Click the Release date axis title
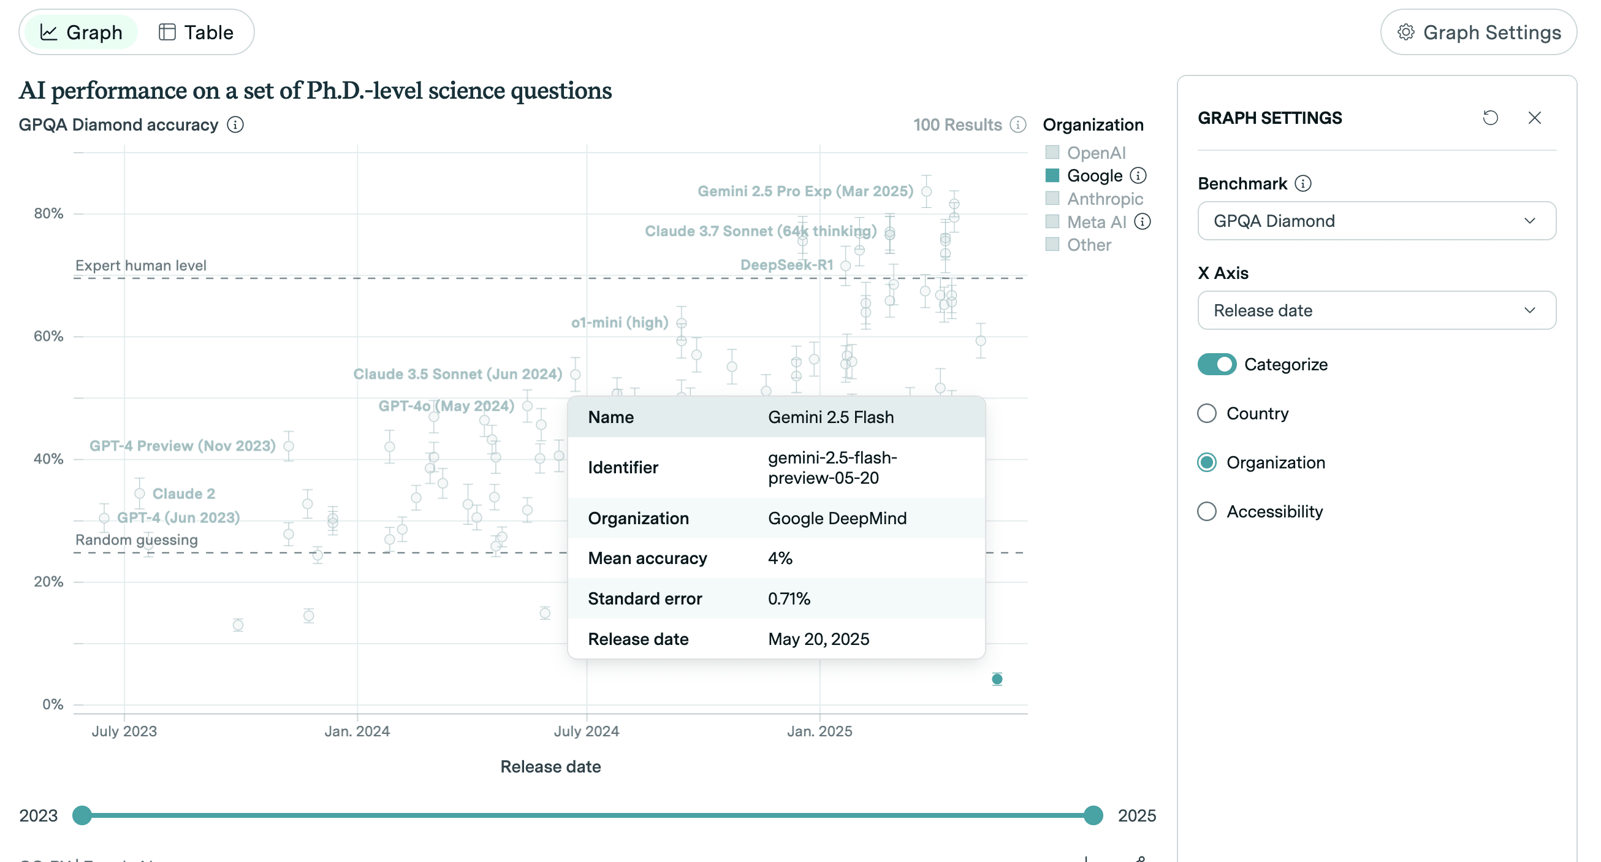This screenshot has height=862, width=1601. (550, 767)
